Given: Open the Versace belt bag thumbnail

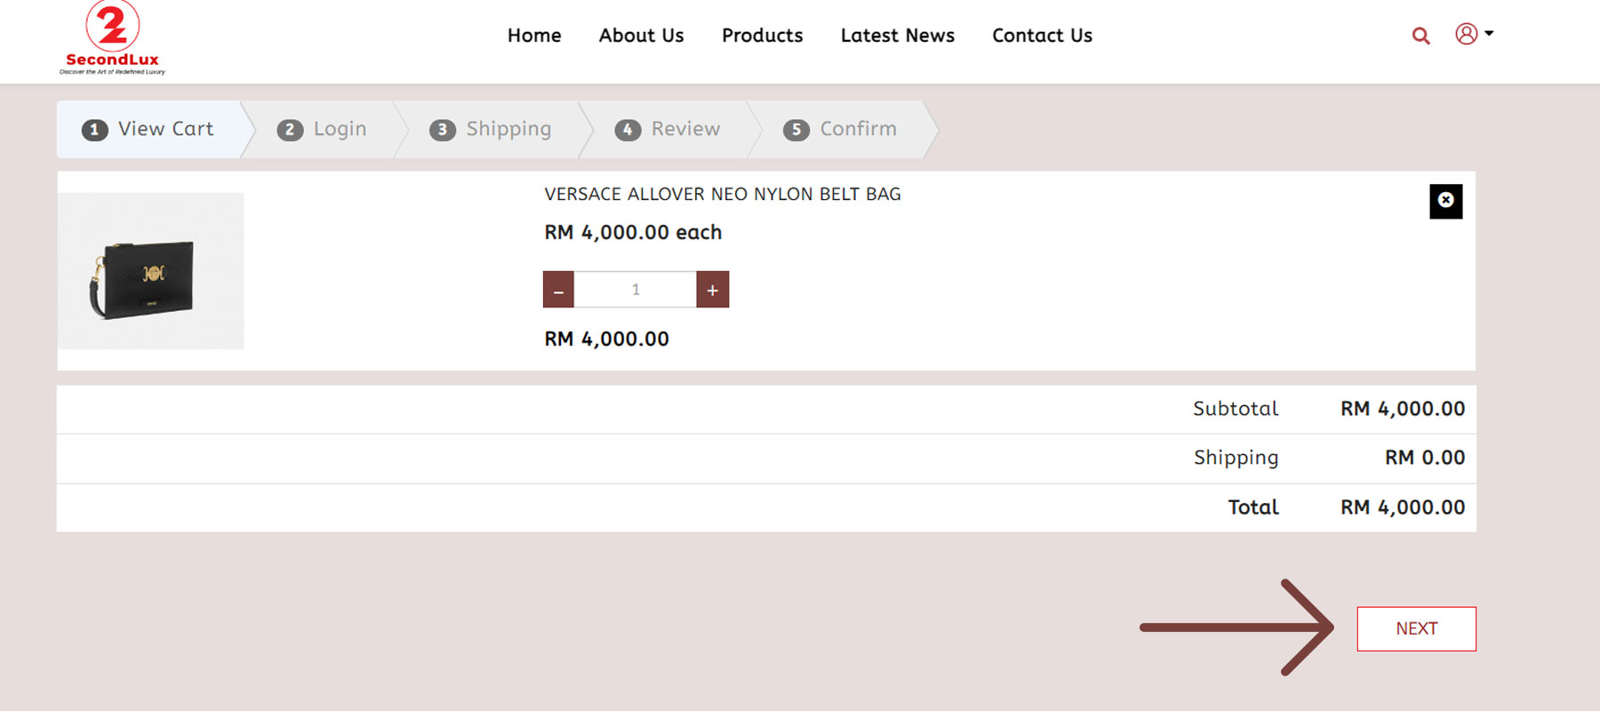Looking at the screenshot, I should (151, 271).
